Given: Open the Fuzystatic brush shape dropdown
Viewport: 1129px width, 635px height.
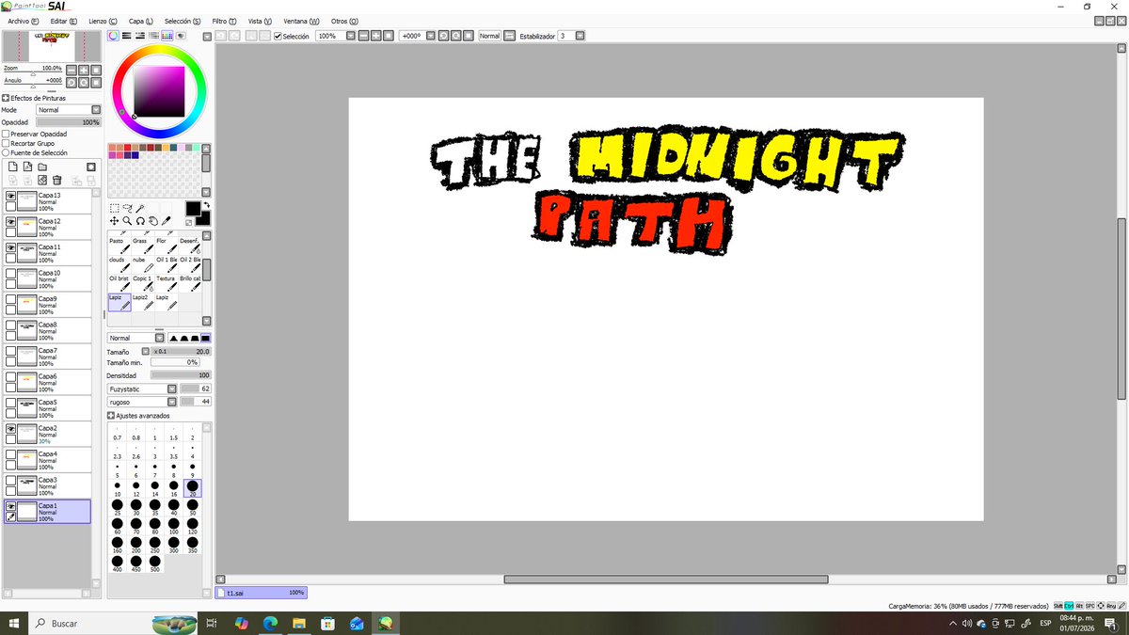Looking at the screenshot, I should click(142, 389).
